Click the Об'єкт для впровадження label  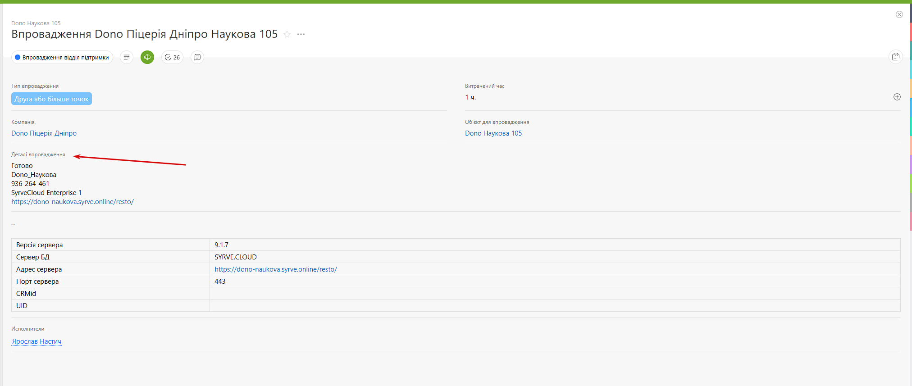[x=497, y=122]
